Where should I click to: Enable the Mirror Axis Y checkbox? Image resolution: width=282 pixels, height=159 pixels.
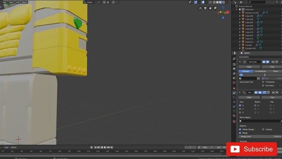pyautogui.click(x=240, y=109)
